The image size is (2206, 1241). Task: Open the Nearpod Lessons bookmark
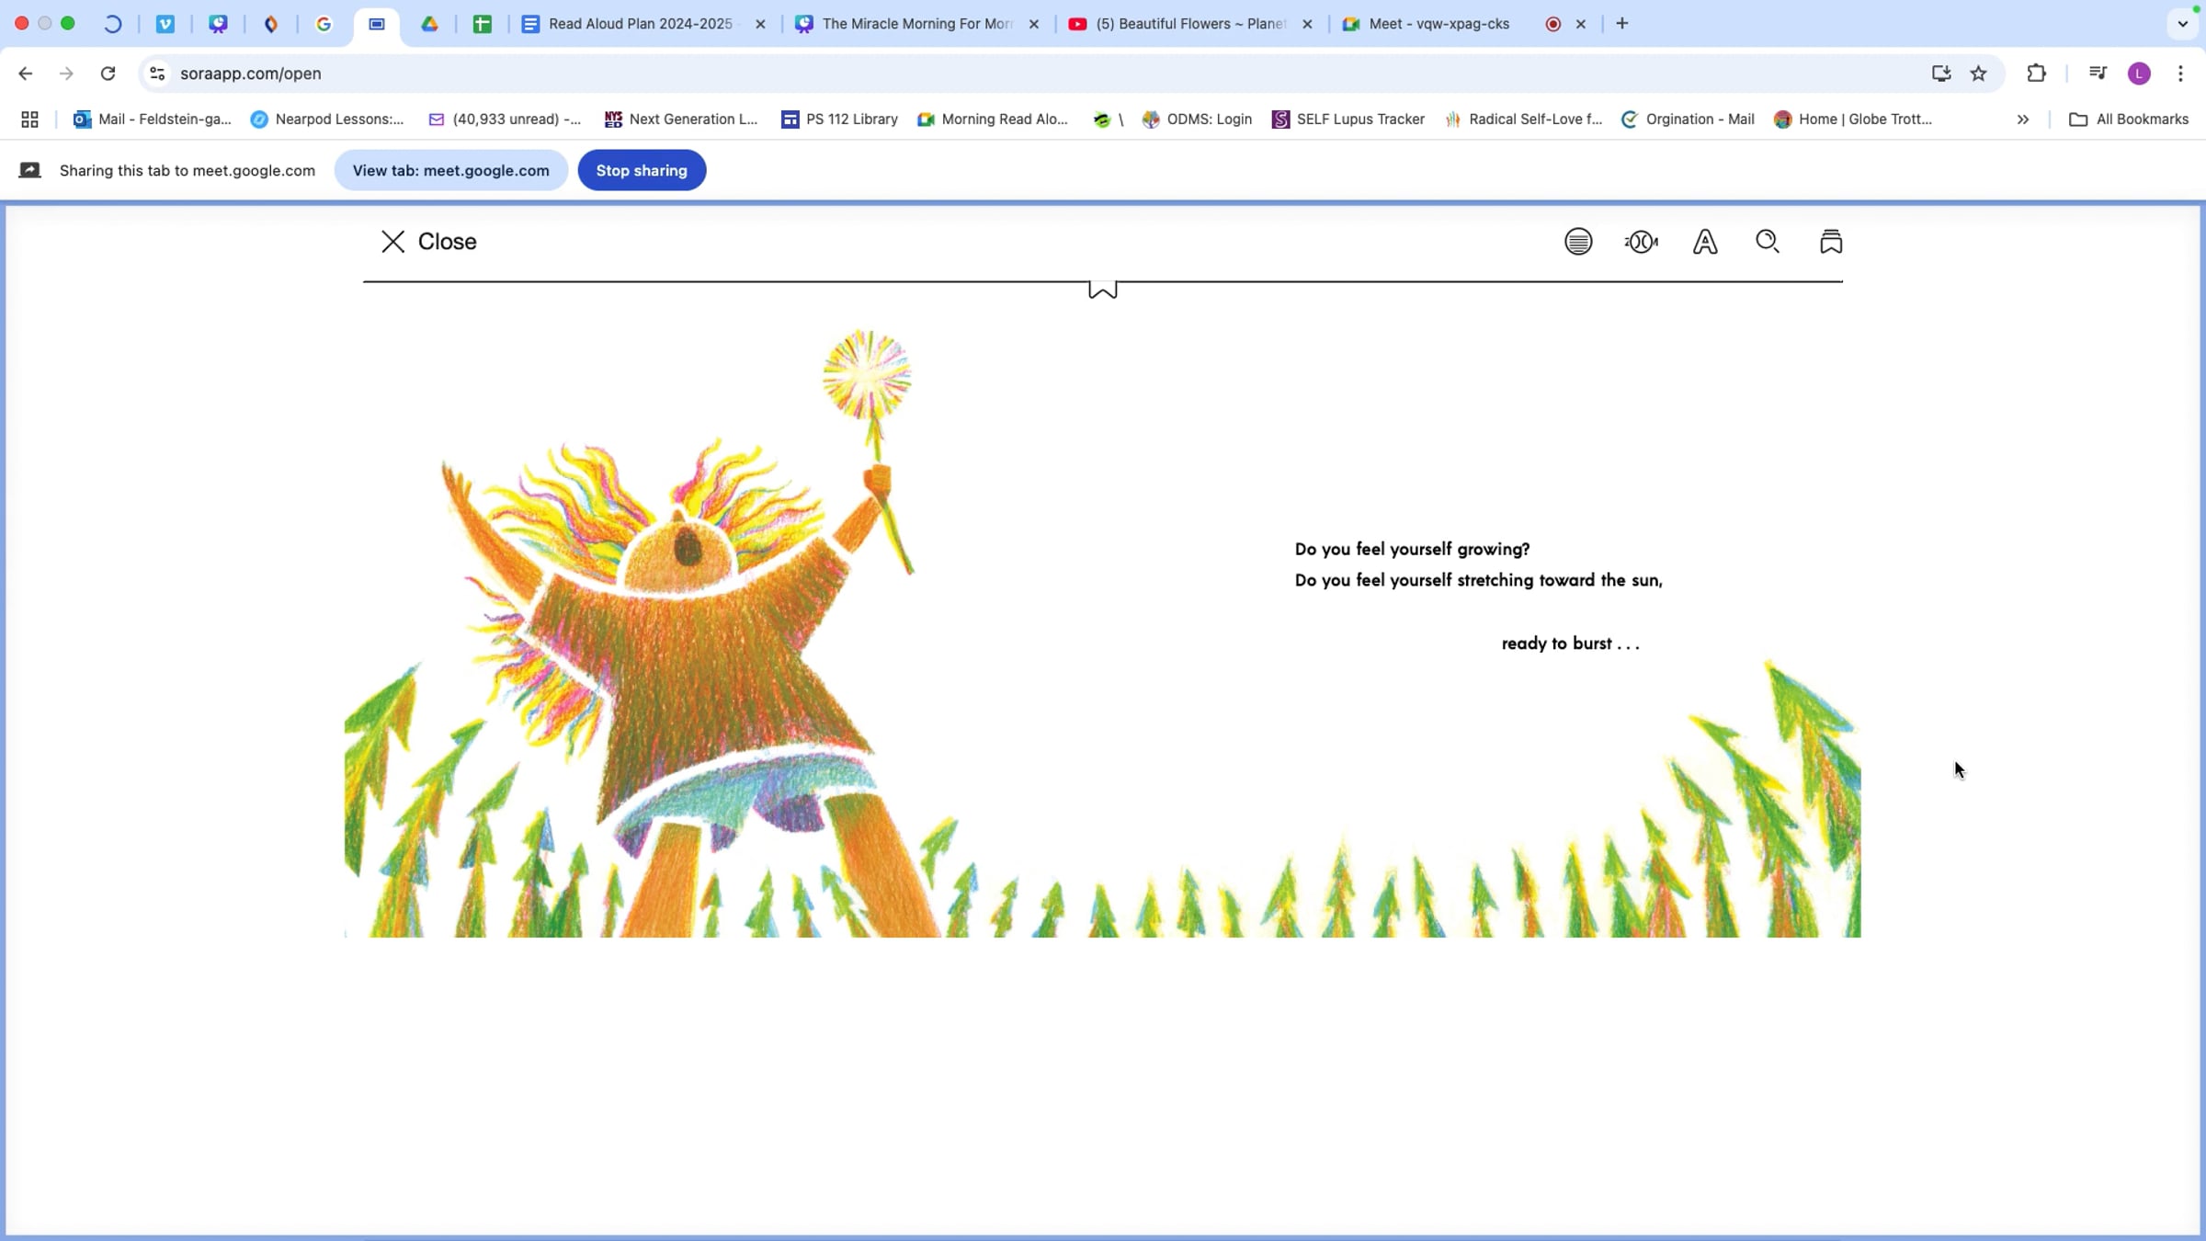coord(327,120)
